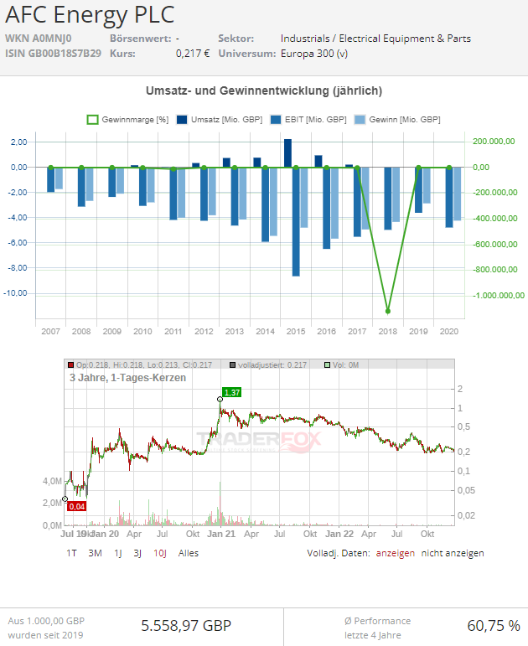Screen dimensions: 528x646
Task: Click the 2018 Gewinnmarge low data point
Action: click(388, 311)
